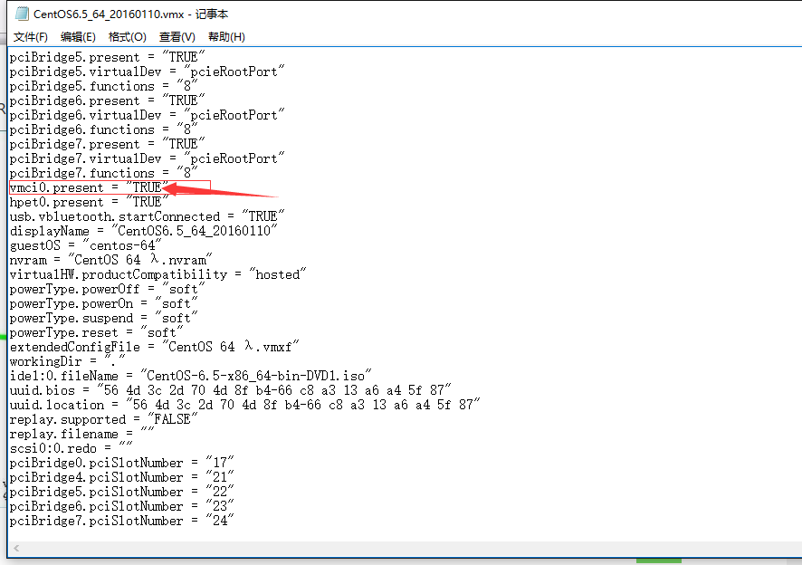Click the uuid.location line
This screenshot has width=802, height=565.
[x=244, y=405]
